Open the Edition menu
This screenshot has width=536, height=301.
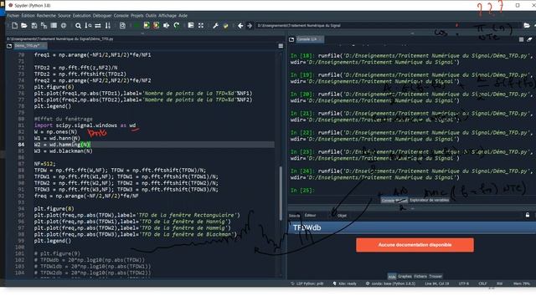tap(28, 16)
